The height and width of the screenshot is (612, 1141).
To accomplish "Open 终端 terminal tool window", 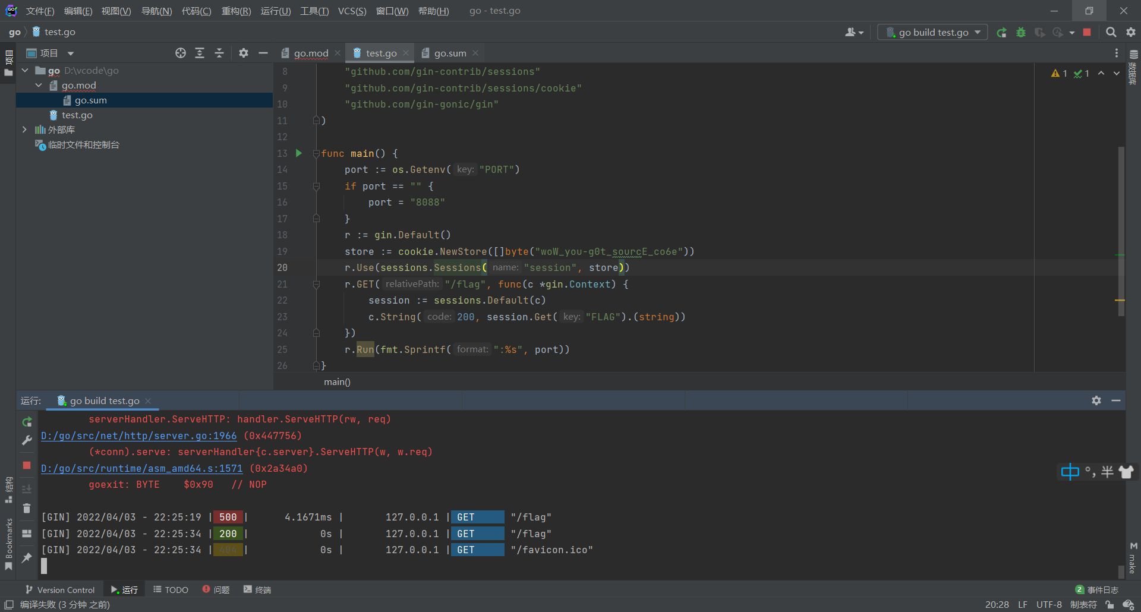I will (257, 589).
